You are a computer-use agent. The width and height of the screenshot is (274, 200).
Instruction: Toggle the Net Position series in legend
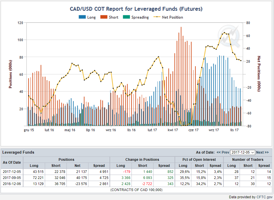pos(168,17)
